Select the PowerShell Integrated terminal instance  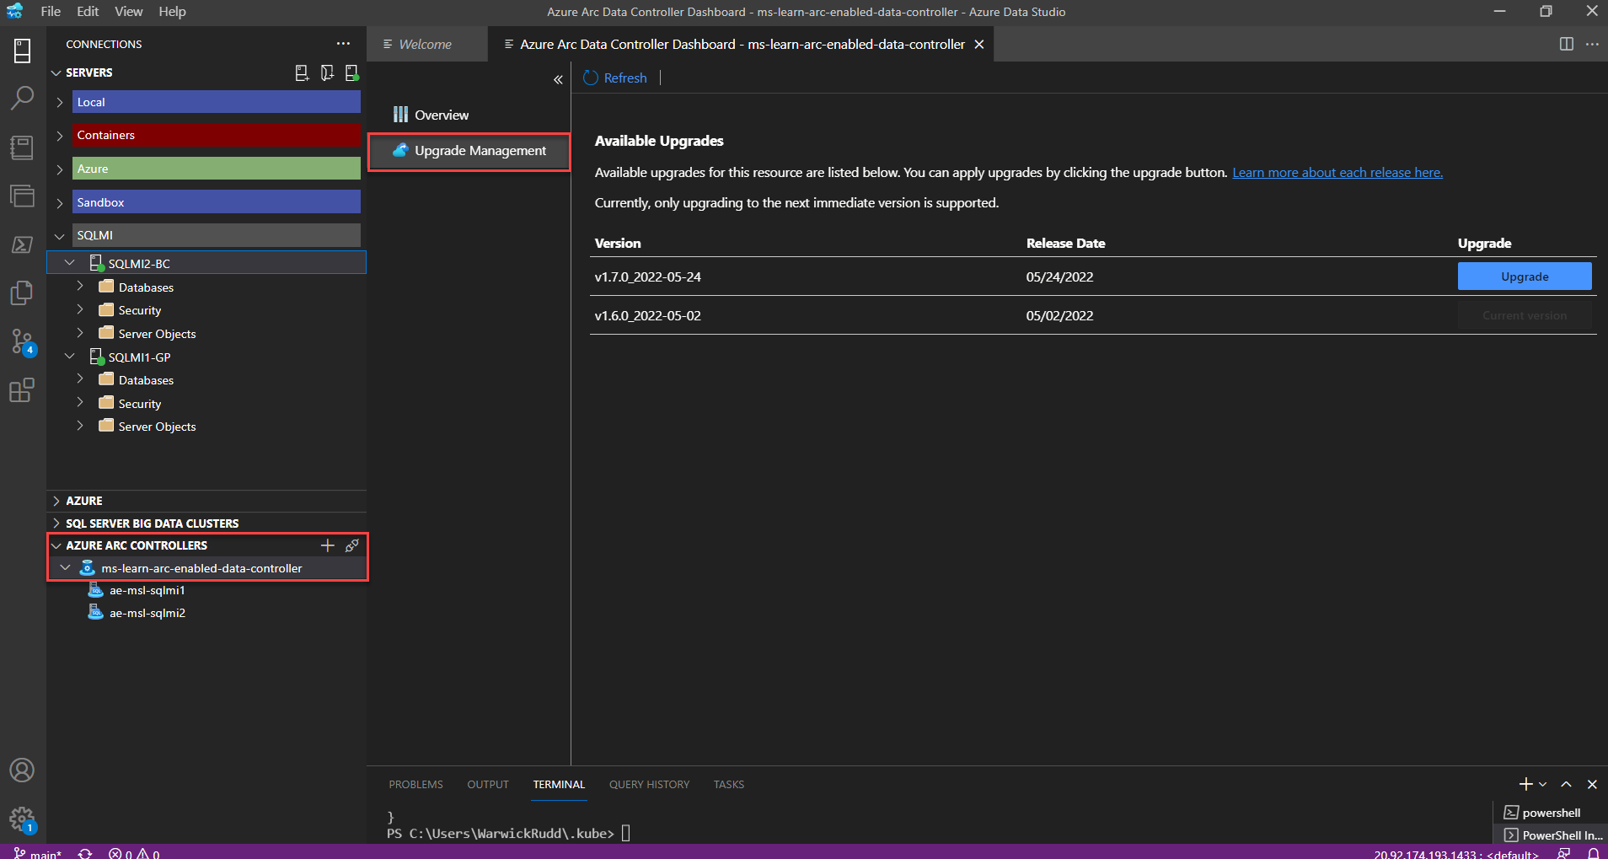(x=1551, y=835)
